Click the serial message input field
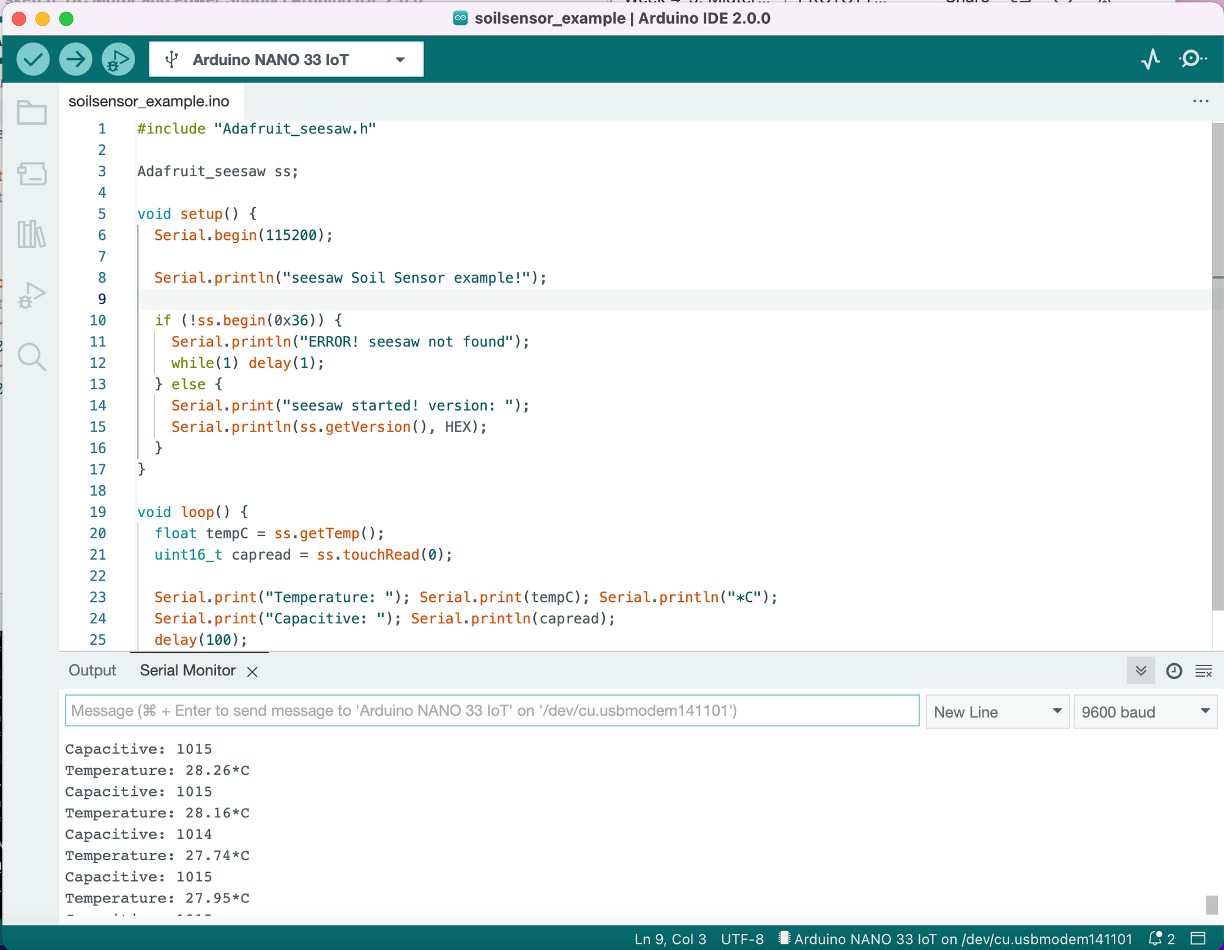 click(491, 711)
